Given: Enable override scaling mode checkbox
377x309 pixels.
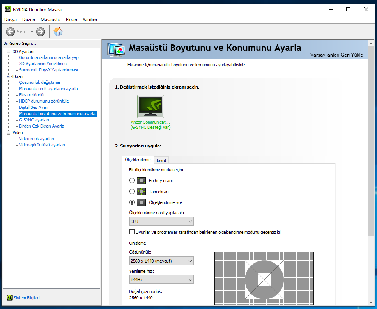Looking at the screenshot, I should point(132,232).
